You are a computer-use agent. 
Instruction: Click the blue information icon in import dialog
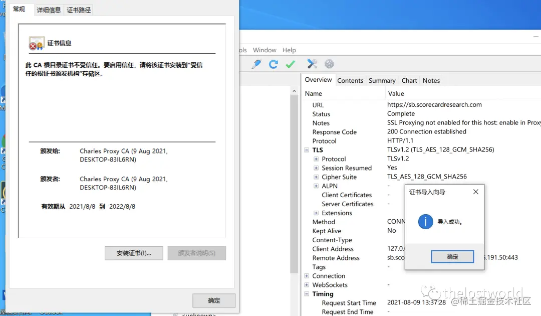(x=425, y=222)
